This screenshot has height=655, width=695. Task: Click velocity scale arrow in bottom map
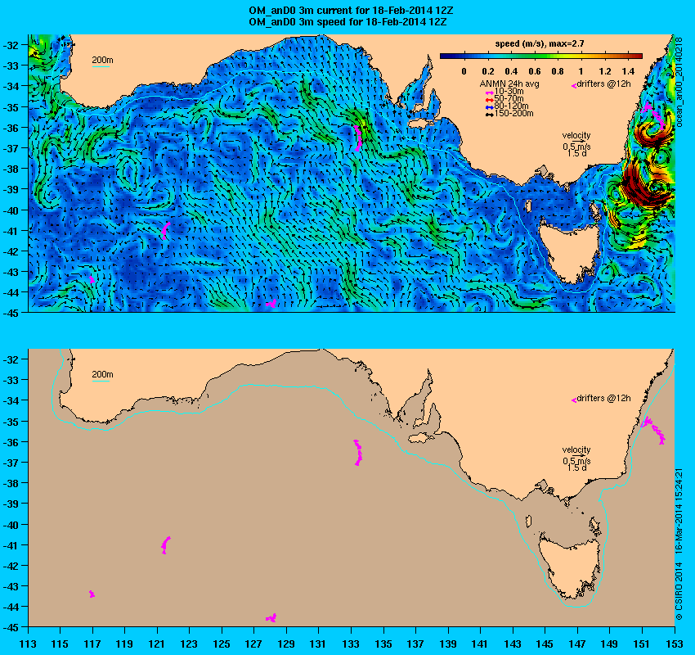coord(578,455)
